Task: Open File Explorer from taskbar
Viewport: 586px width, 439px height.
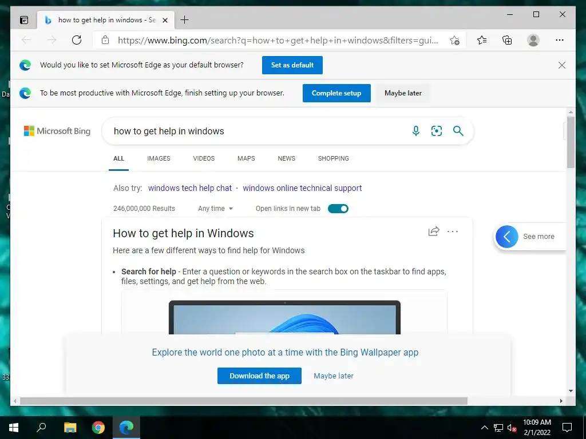Action: (70, 428)
